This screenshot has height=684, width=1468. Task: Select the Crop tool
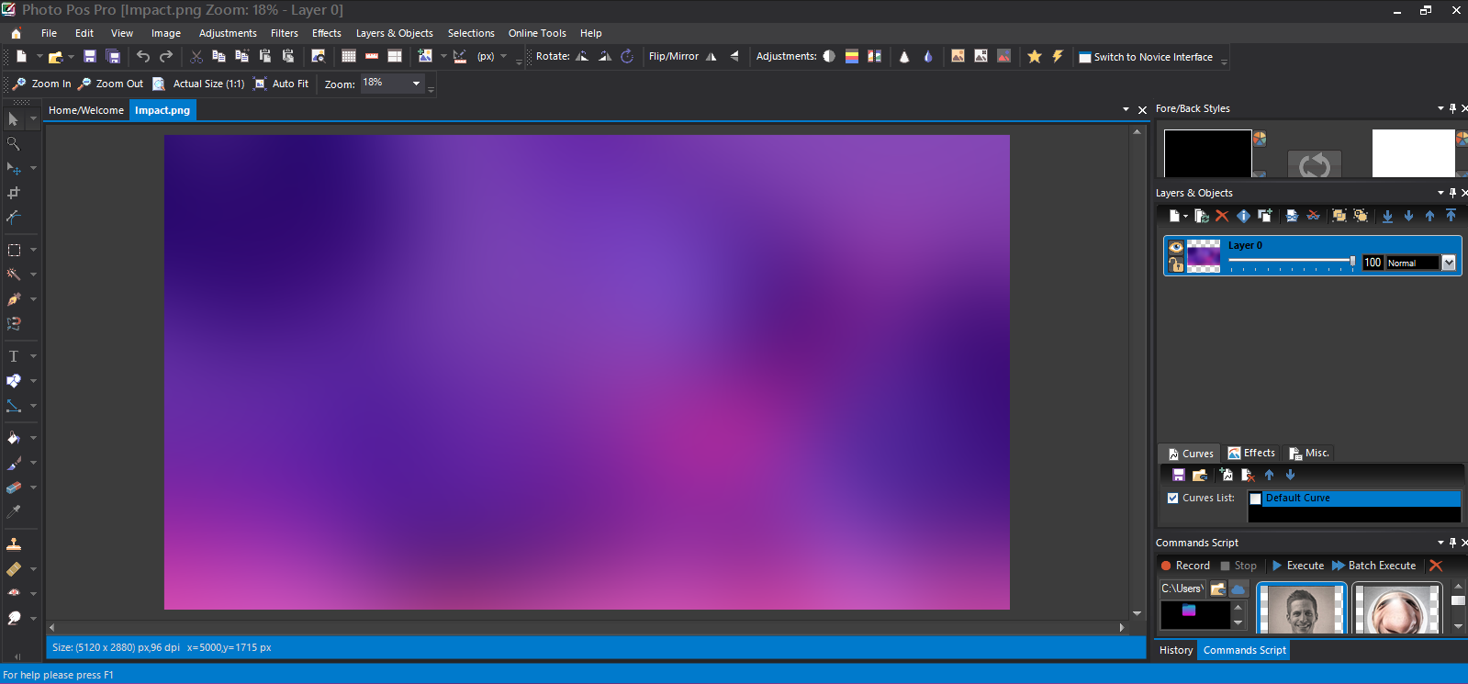pos(14,193)
